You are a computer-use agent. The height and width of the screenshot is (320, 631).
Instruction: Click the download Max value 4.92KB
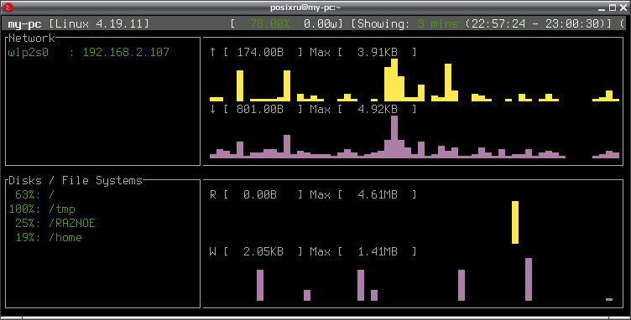tap(378, 109)
